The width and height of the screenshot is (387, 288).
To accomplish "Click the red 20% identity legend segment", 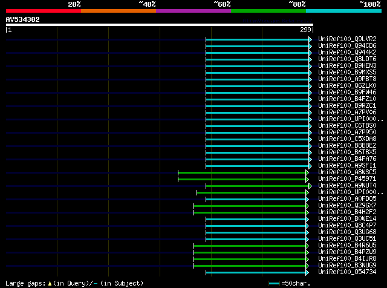I will tap(44, 11).
